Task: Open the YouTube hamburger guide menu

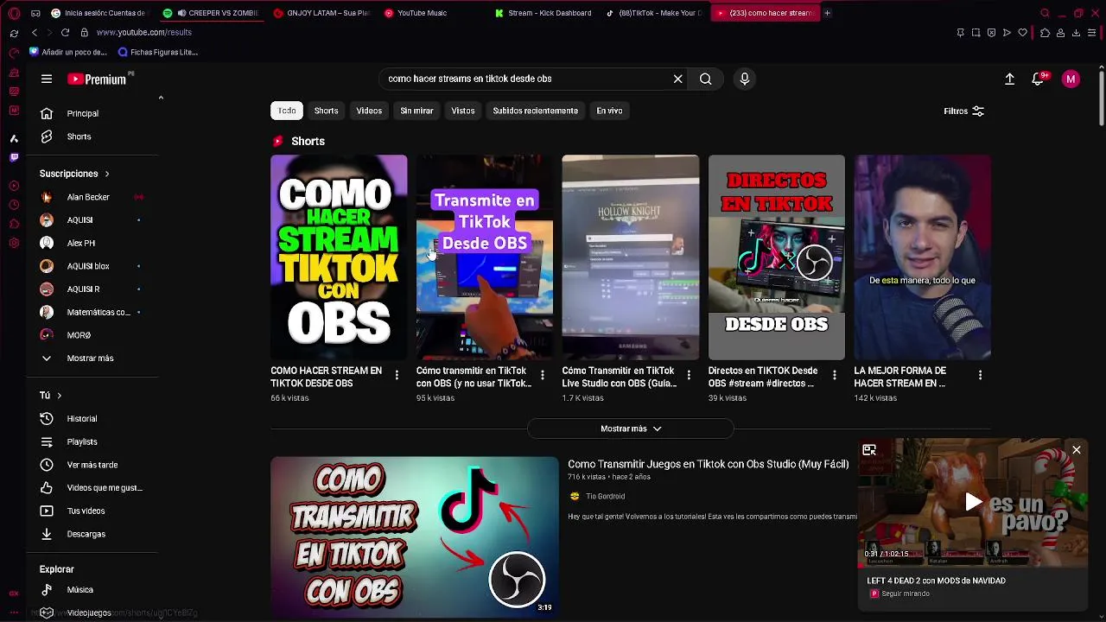Action: [47, 79]
